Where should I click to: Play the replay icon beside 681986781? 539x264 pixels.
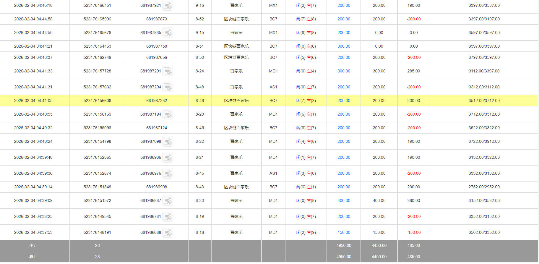click(x=168, y=217)
